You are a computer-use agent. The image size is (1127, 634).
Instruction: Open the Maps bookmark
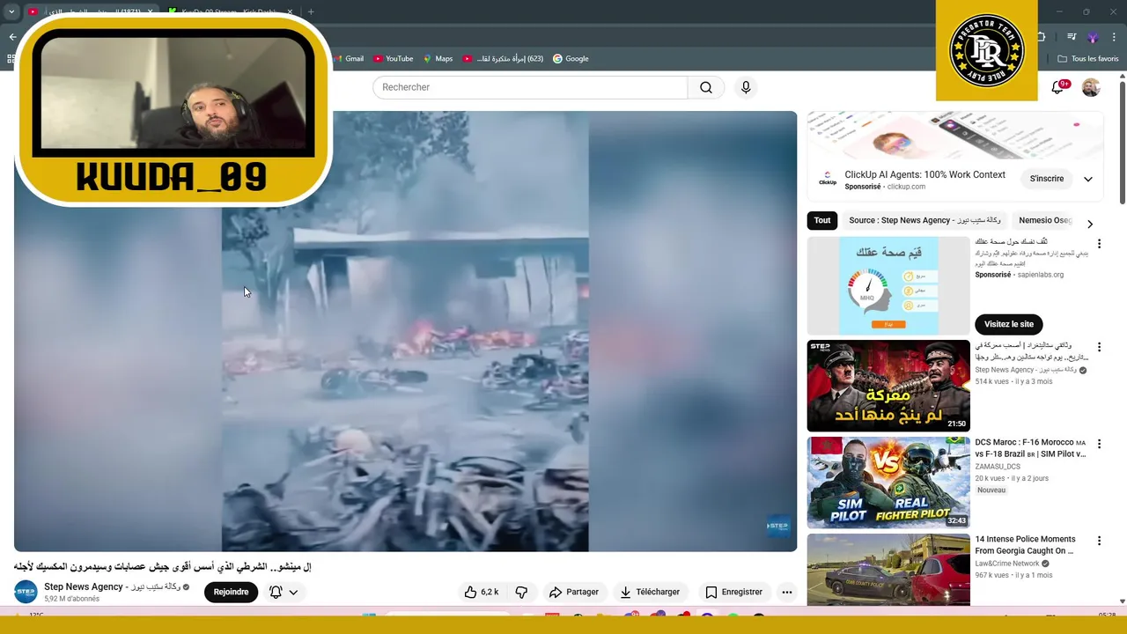click(x=438, y=59)
